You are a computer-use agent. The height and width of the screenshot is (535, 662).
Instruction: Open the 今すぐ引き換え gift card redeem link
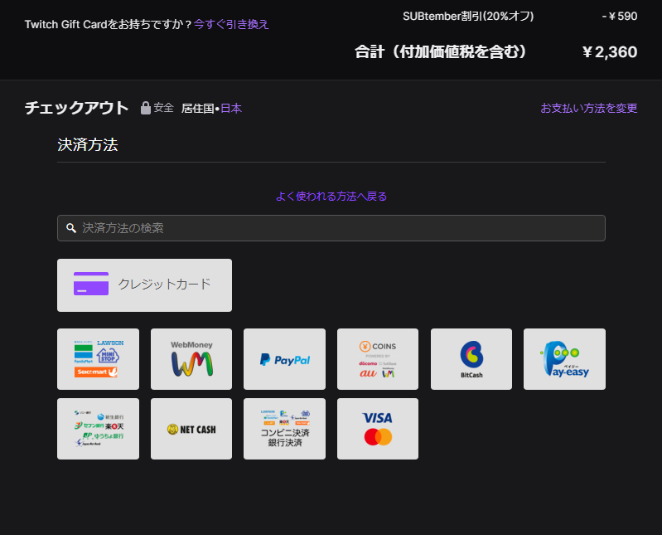point(231,25)
